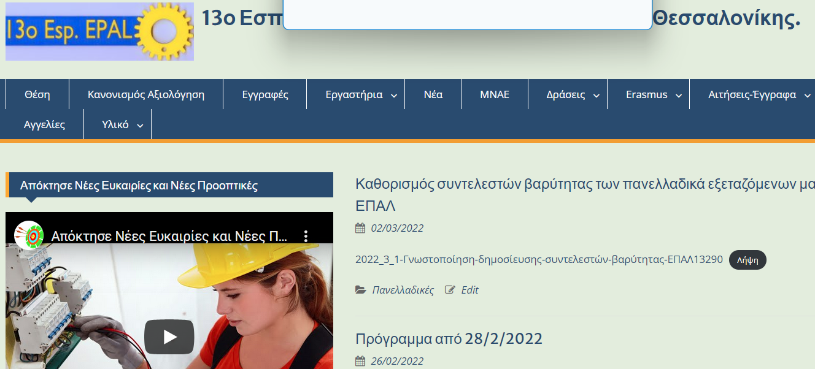The height and width of the screenshot is (369, 815).
Task: Open the Αγγελίες menu item
Action: click(x=44, y=124)
